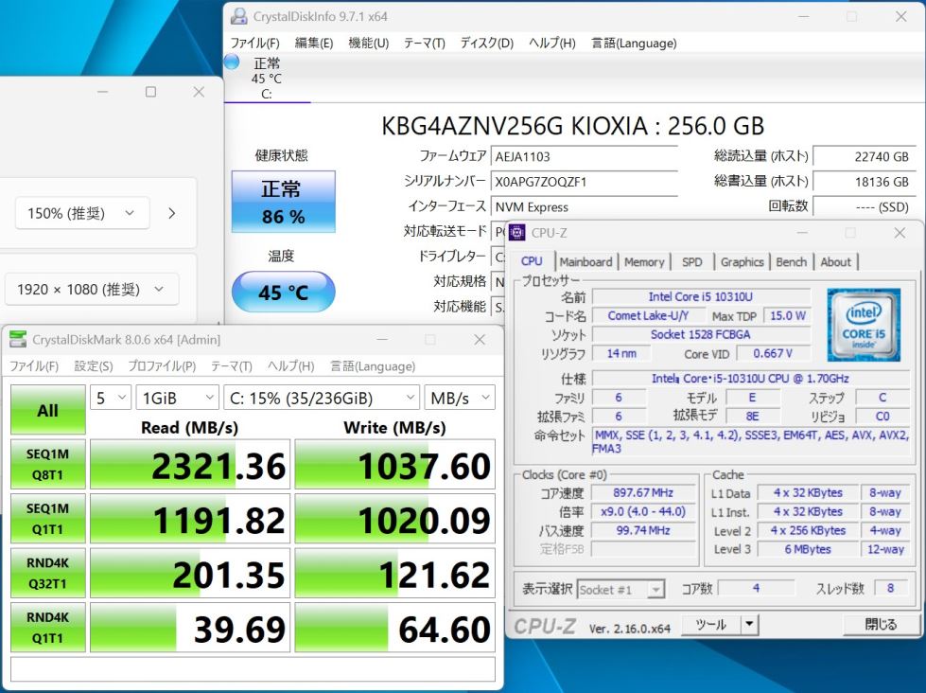Image resolution: width=926 pixels, height=693 pixels.
Task: Click the 閉じる button in CPU-Z
Action: coord(881,624)
